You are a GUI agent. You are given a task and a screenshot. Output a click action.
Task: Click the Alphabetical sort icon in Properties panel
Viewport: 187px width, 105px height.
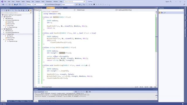coord(162,13)
